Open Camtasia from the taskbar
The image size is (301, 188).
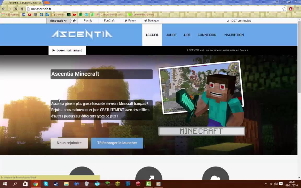pos(148,184)
